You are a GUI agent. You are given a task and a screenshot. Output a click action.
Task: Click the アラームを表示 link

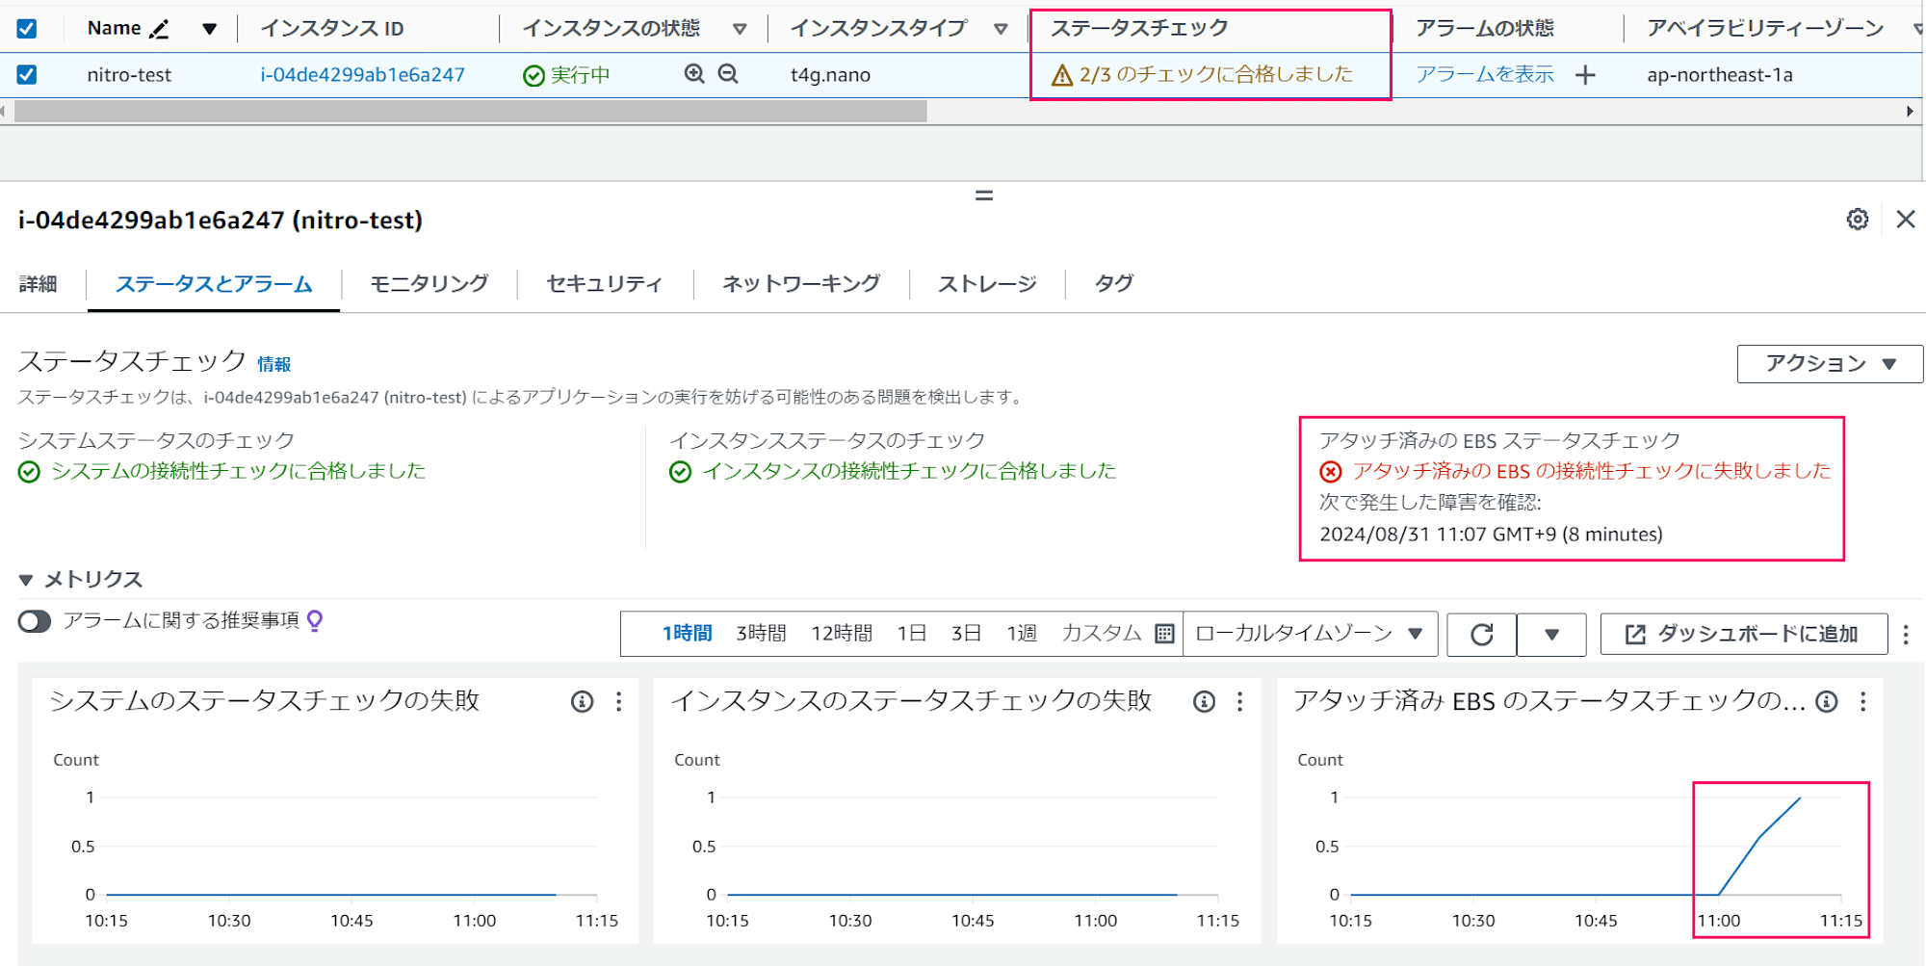click(1485, 75)
